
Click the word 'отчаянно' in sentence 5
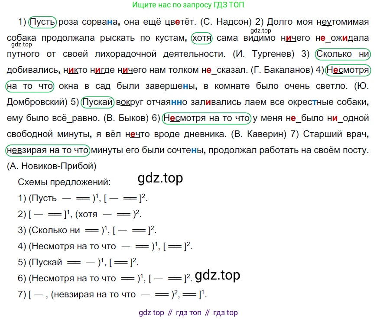[x=167, y=102]
